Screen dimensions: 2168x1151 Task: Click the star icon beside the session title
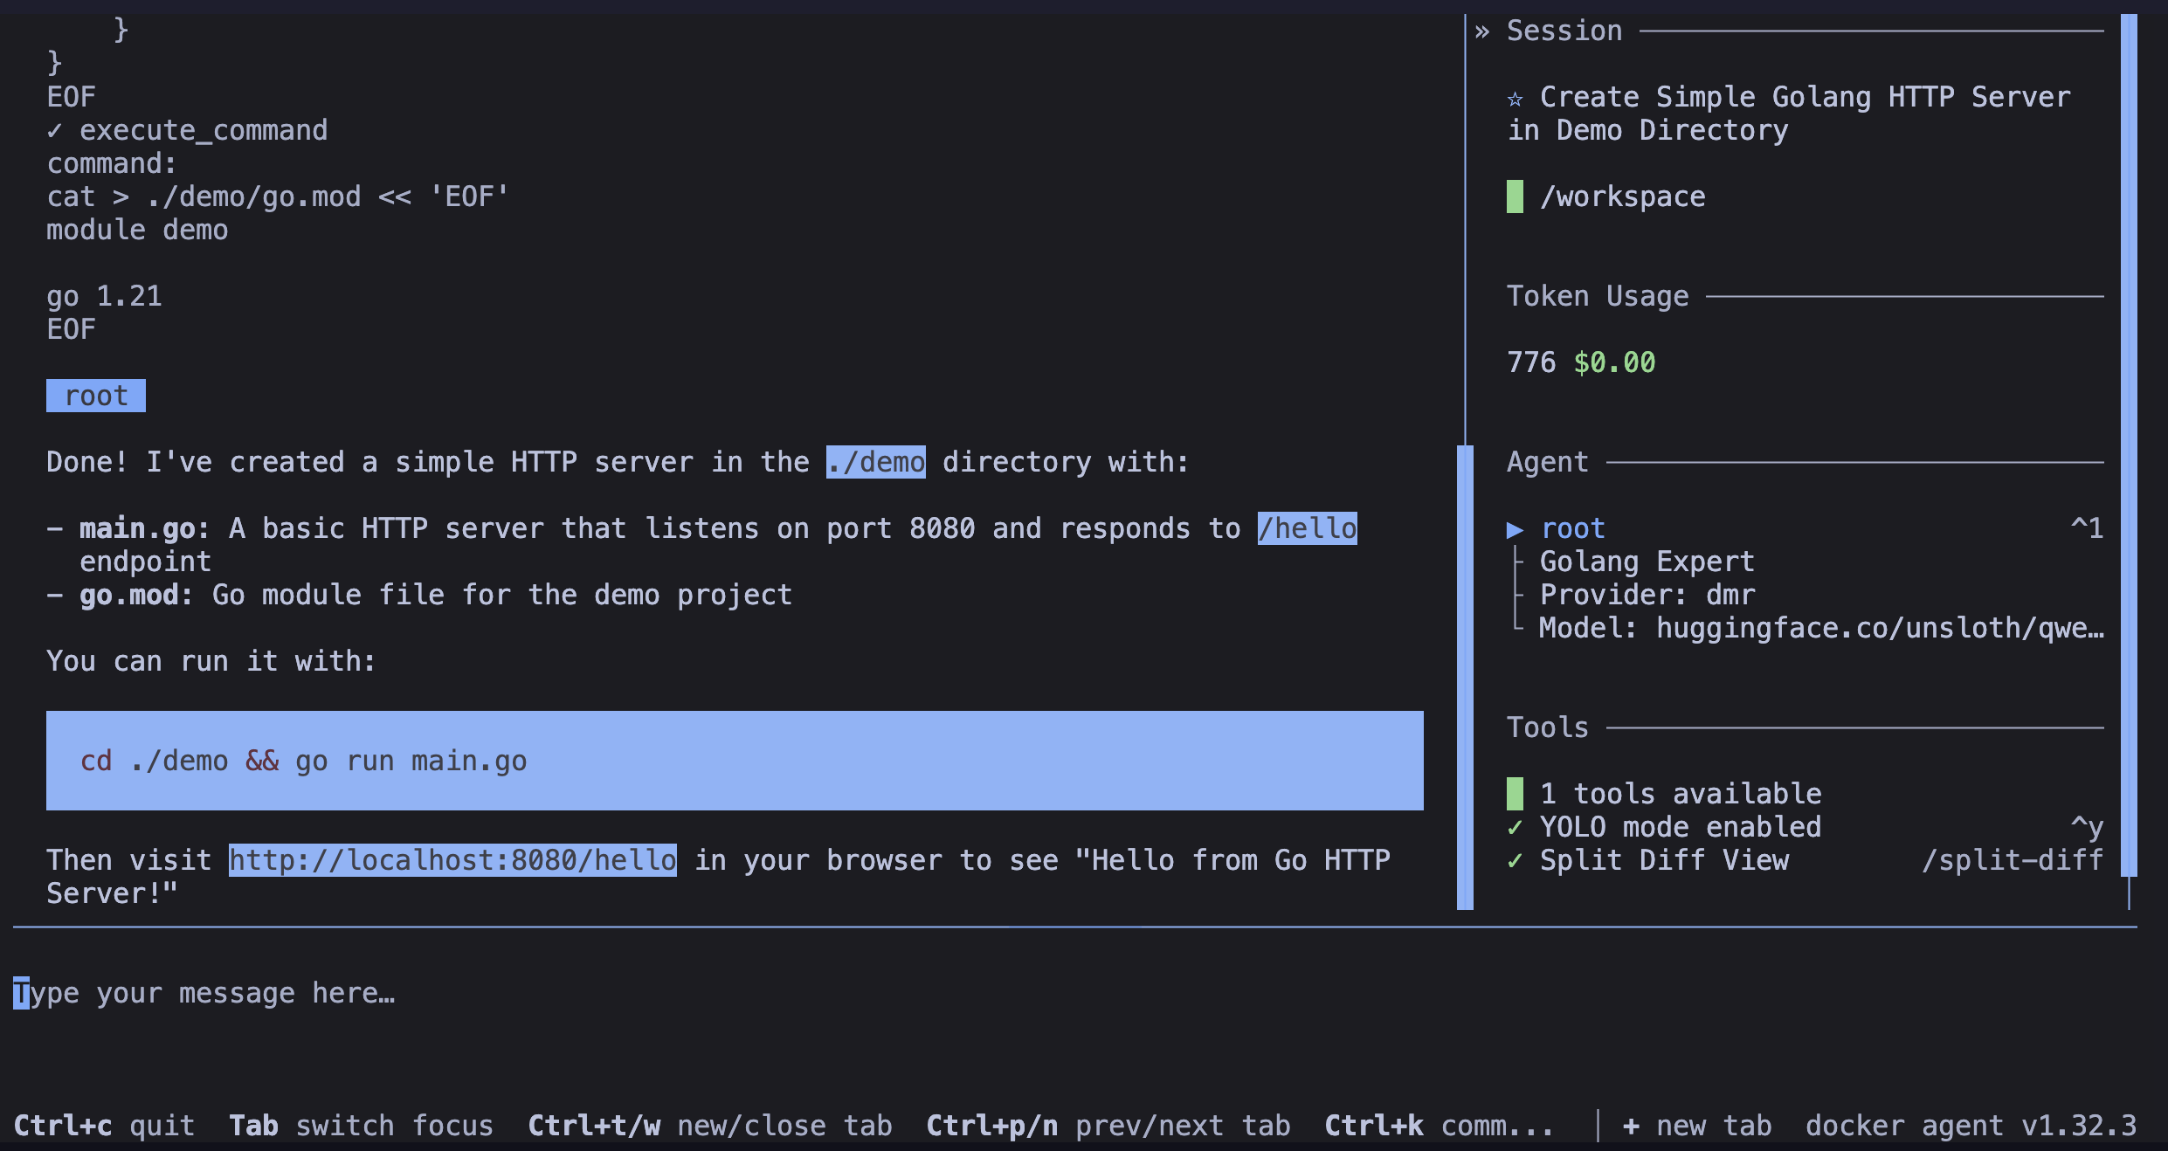coord(1516,98)
